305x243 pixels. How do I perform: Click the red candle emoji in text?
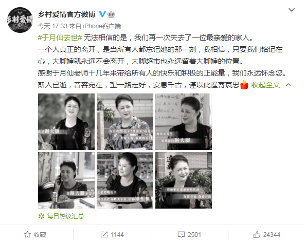coord(244,85)
